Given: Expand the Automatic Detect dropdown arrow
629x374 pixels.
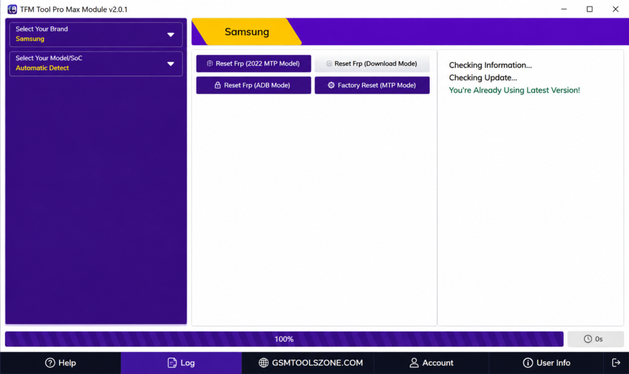Looking at the screenshot, I should point(171,64).
